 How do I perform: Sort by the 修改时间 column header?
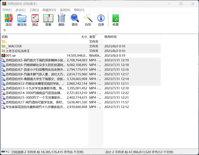tap(132, 37)
